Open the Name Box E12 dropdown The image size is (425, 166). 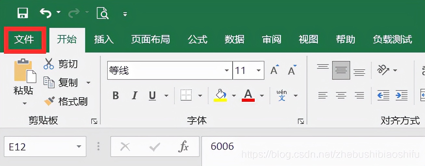coord(79,147)
